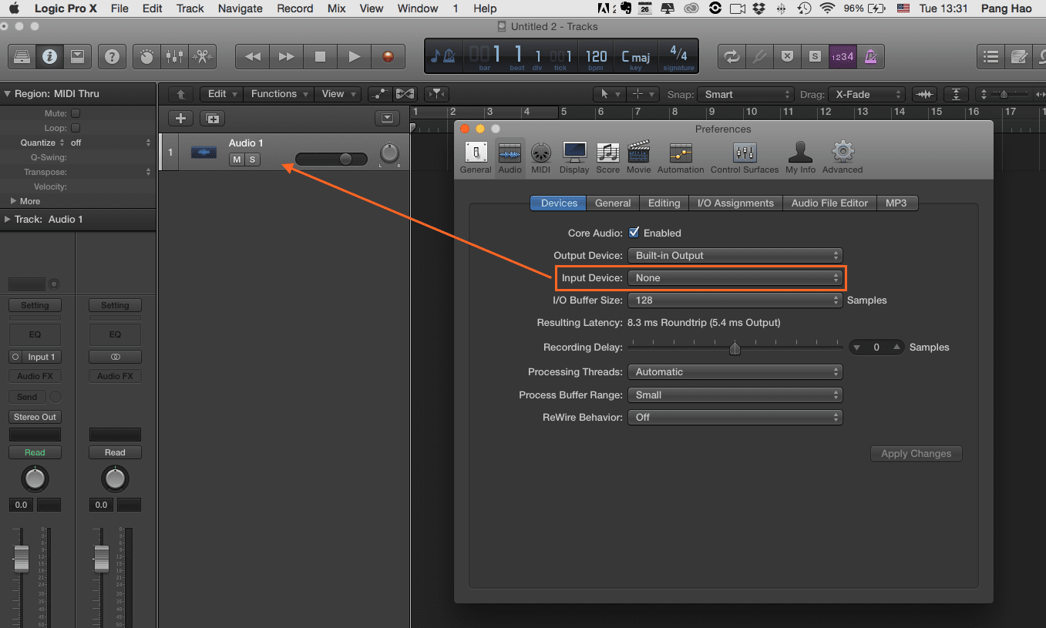Open the Mixer faders icon
The image size is (1046, 628).
(174, 56)
